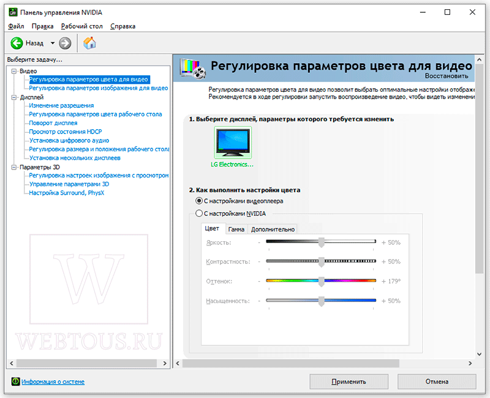
Task: Collapse the Видео tree section
Action: point(14,71)
